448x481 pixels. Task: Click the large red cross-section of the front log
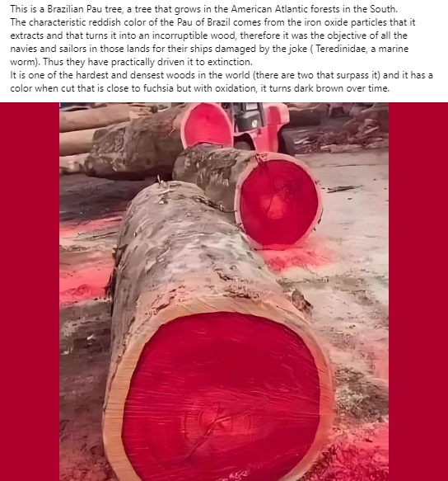tap(221, 394)
